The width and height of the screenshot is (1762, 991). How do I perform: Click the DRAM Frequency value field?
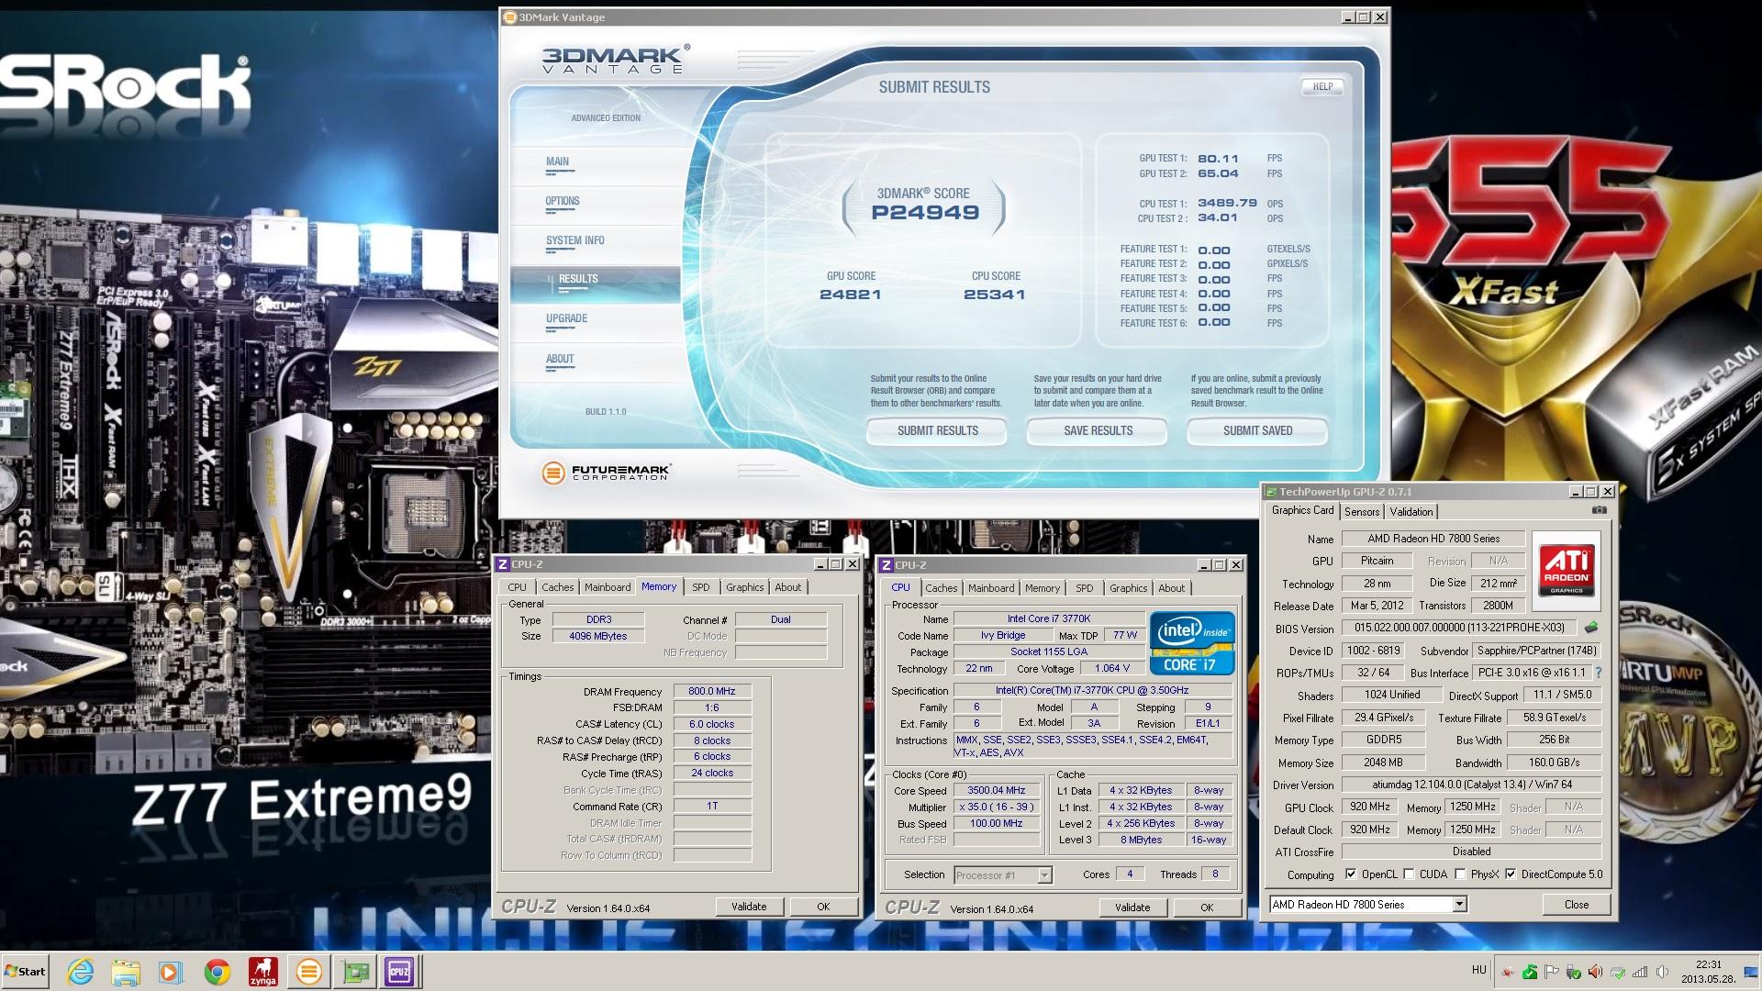click(x=712, y=692)
